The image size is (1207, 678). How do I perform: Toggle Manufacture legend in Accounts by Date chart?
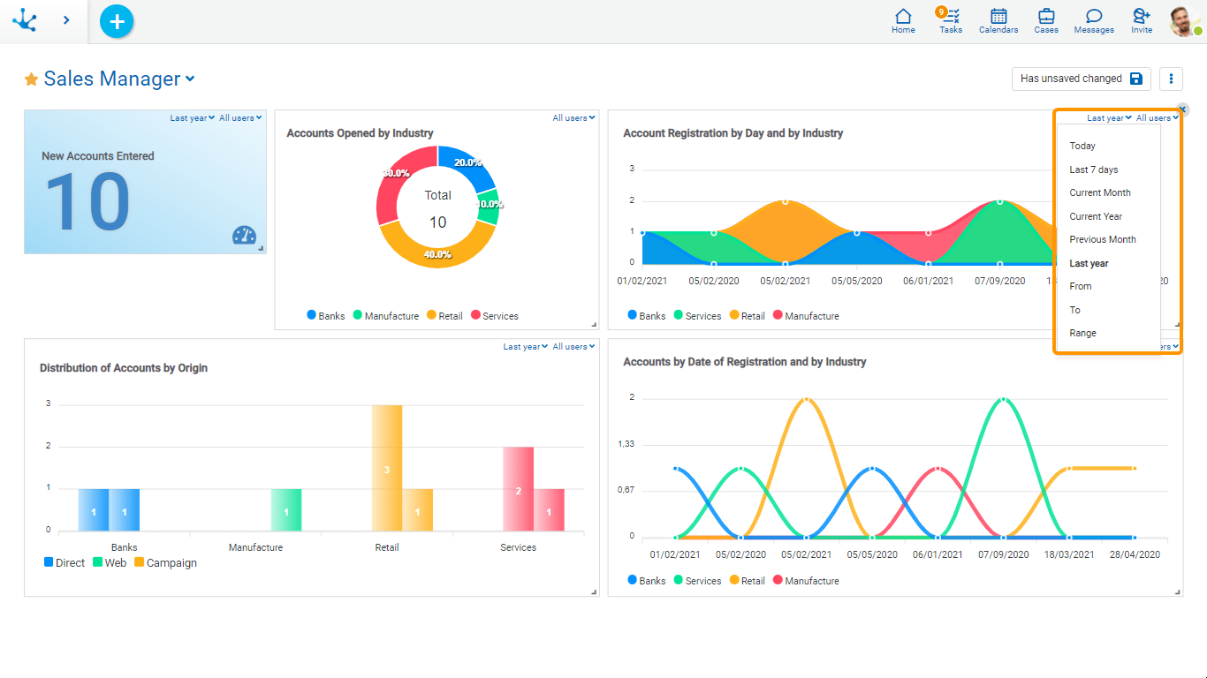pos(805,581)
